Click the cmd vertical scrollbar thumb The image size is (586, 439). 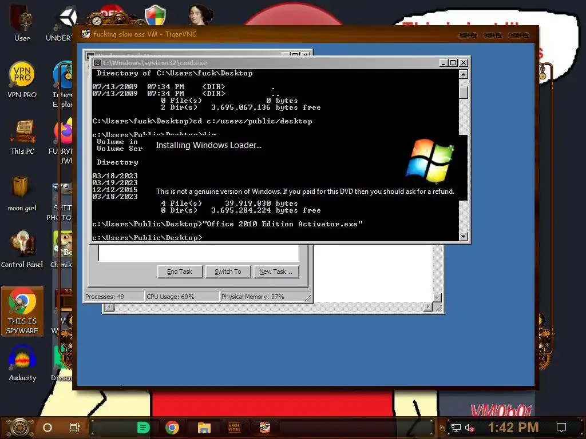[x=463, y=93]
